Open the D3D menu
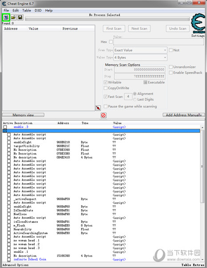Viewport: 207px width, 268px height. click(x=38, y=10)
